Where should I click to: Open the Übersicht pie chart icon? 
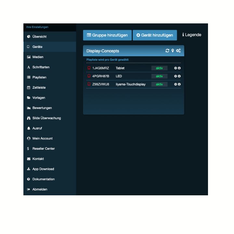tap(29, 36)
